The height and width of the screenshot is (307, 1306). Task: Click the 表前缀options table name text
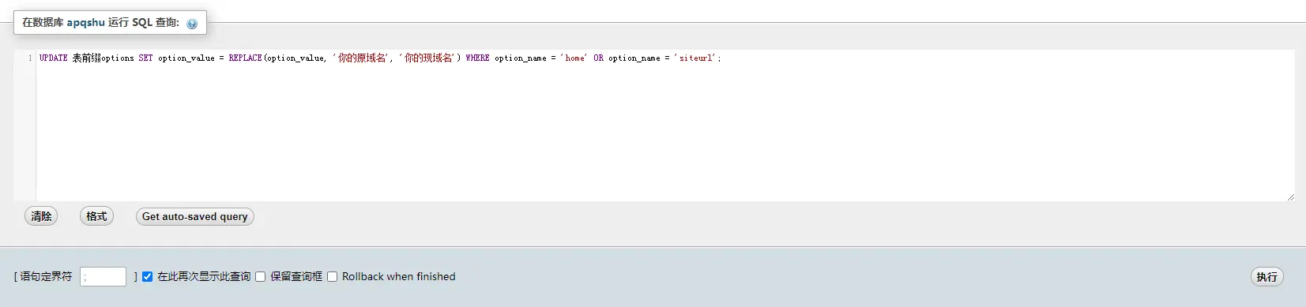(x=103, y=58)
